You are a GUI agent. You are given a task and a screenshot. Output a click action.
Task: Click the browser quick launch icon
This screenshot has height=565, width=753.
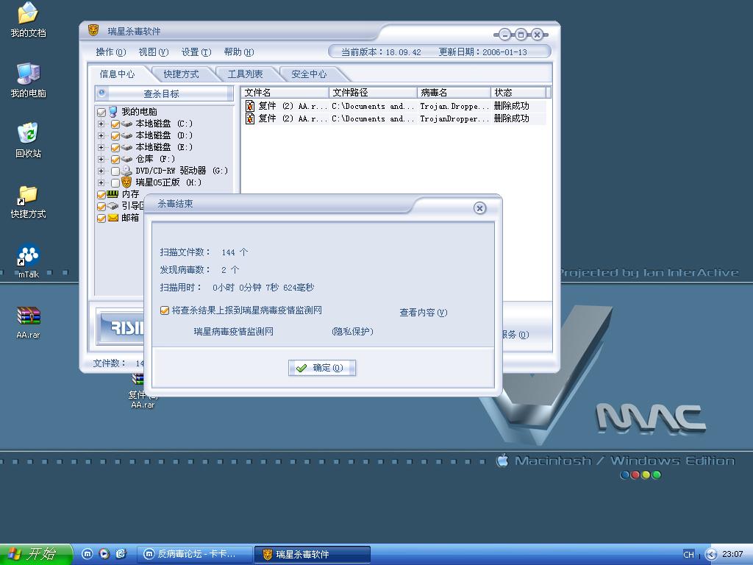[121, 554]
